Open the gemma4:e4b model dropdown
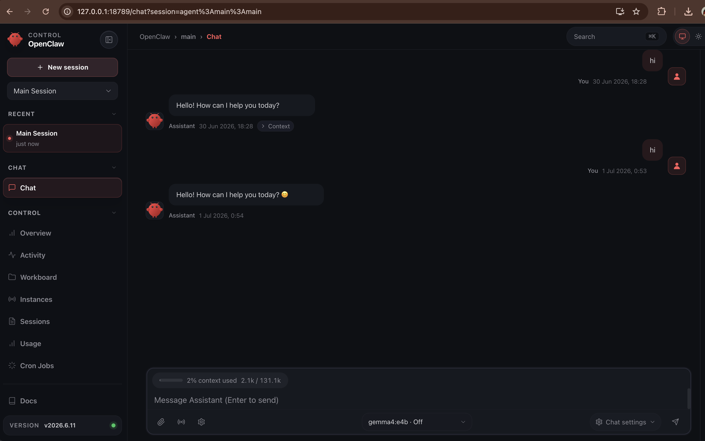Viewport: 705px width, 441px height. coord(417,422)
